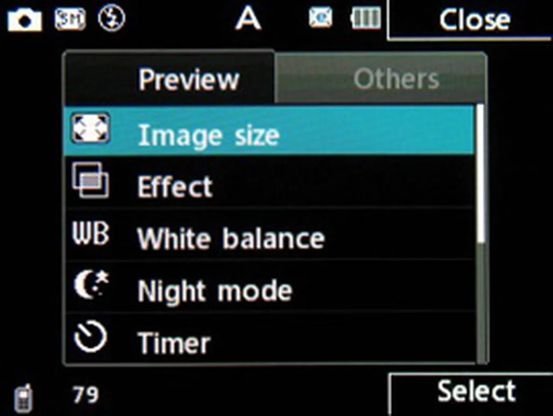
Task: Click the battery level icon
Action: [x=366, y=18]
